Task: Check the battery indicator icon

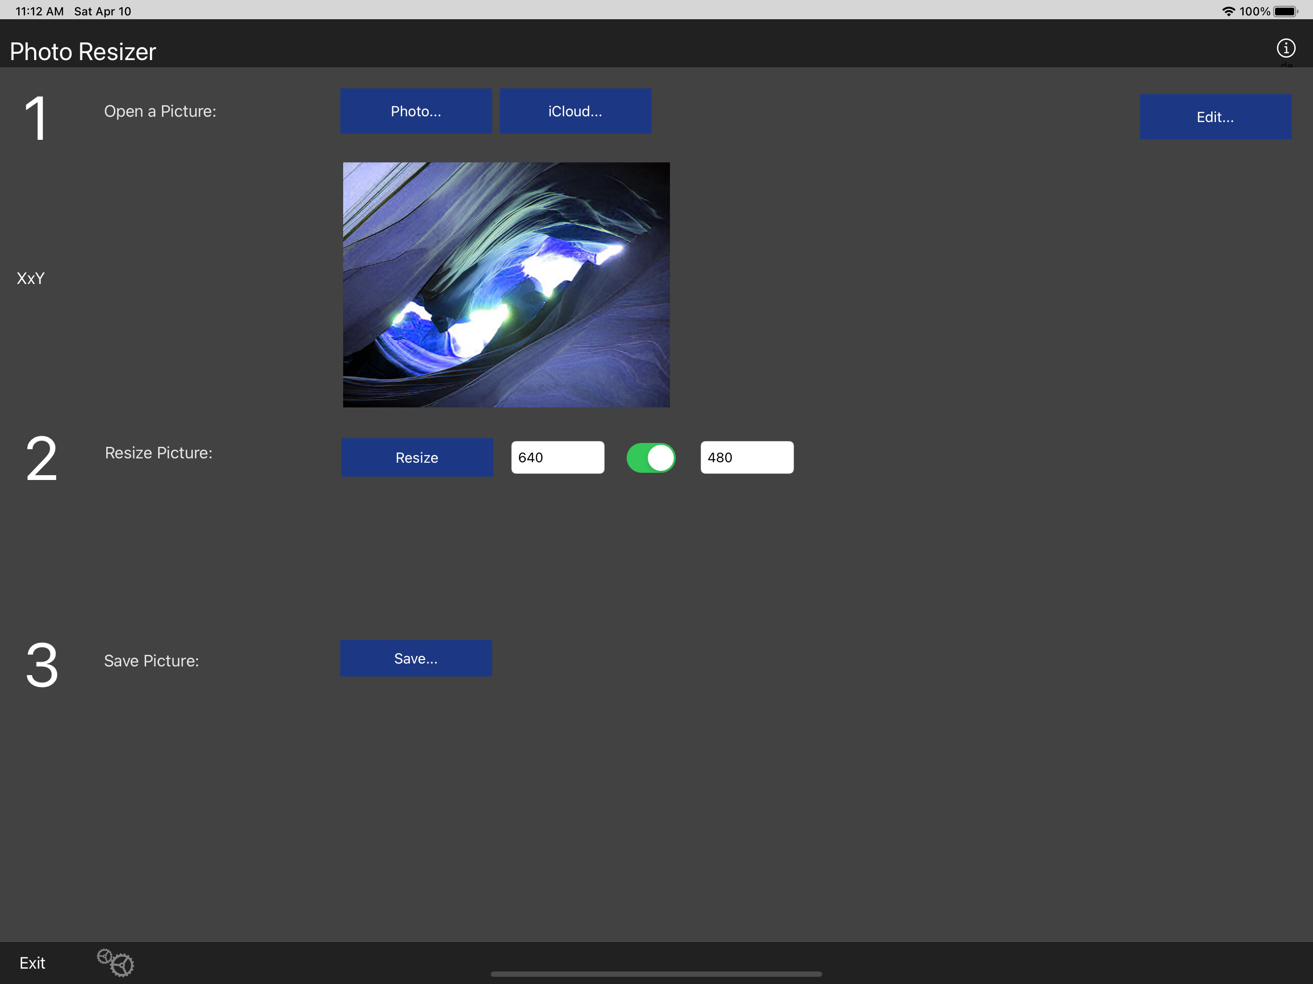Action: click(1286, 11)
